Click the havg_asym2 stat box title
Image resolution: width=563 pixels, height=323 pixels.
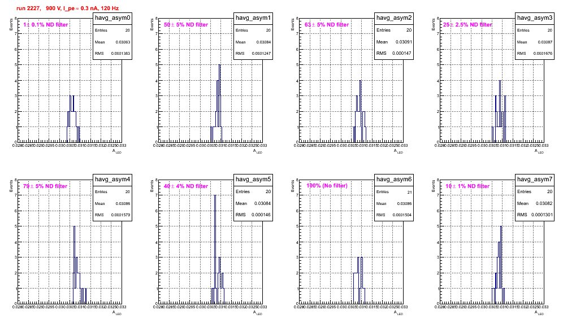[x=394, y=18]
